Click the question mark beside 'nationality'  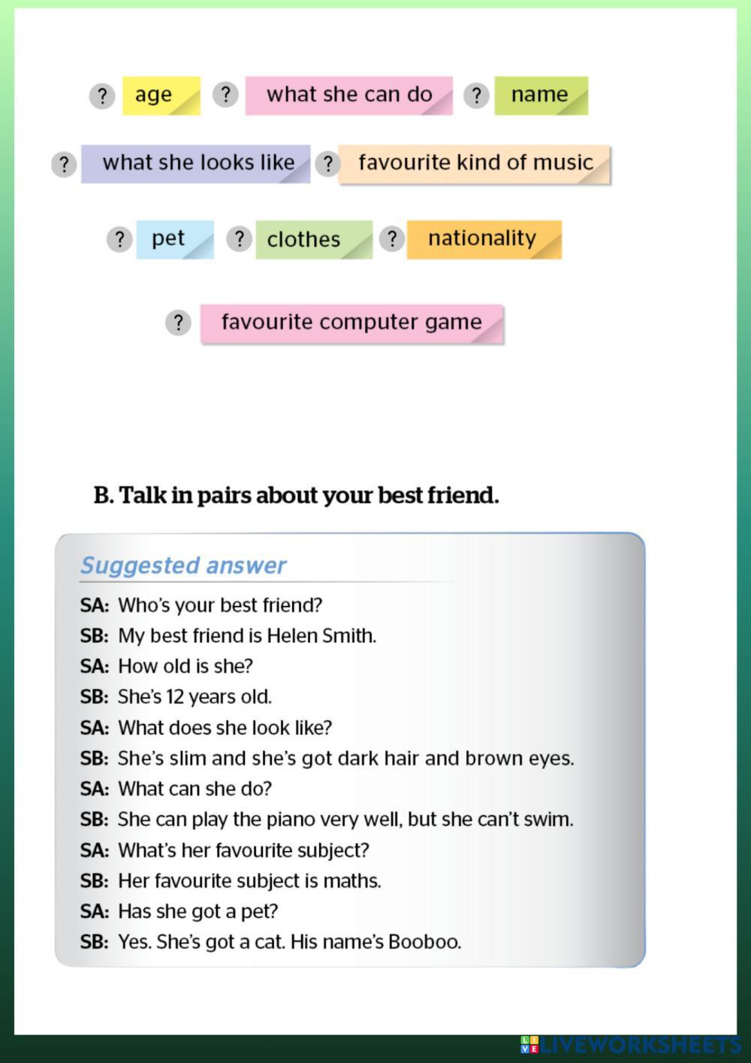click(x=391, y=239)
